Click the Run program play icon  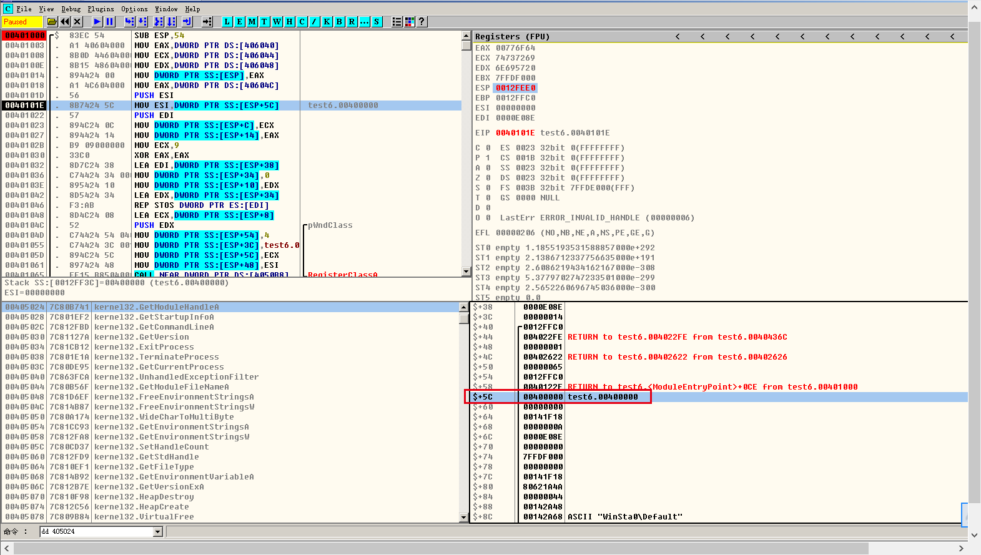[97, 22]
